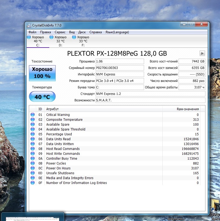Screen dimensions: 220x221
Task: Open the Сервис menu
Action: (x=60, y=32)
